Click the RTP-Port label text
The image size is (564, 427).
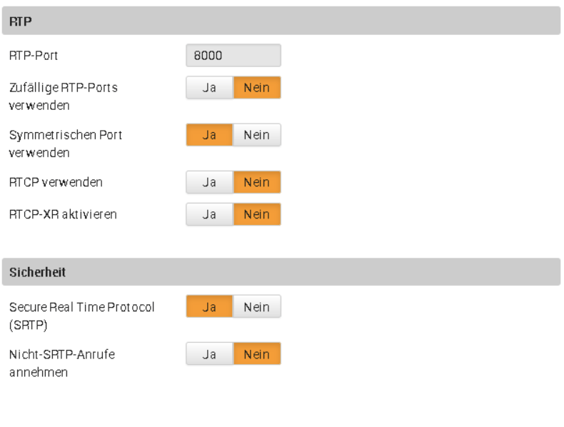[x=34, y=56]
